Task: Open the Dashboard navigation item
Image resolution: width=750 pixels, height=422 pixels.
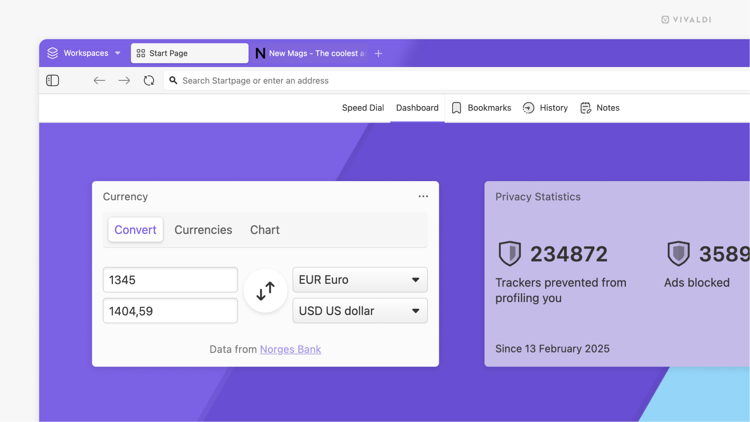Action: [x=417, y=108]
